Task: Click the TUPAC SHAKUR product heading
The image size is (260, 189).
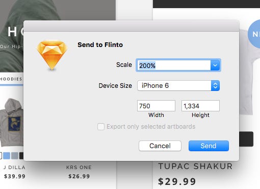Action: click(x=195, y=166)
